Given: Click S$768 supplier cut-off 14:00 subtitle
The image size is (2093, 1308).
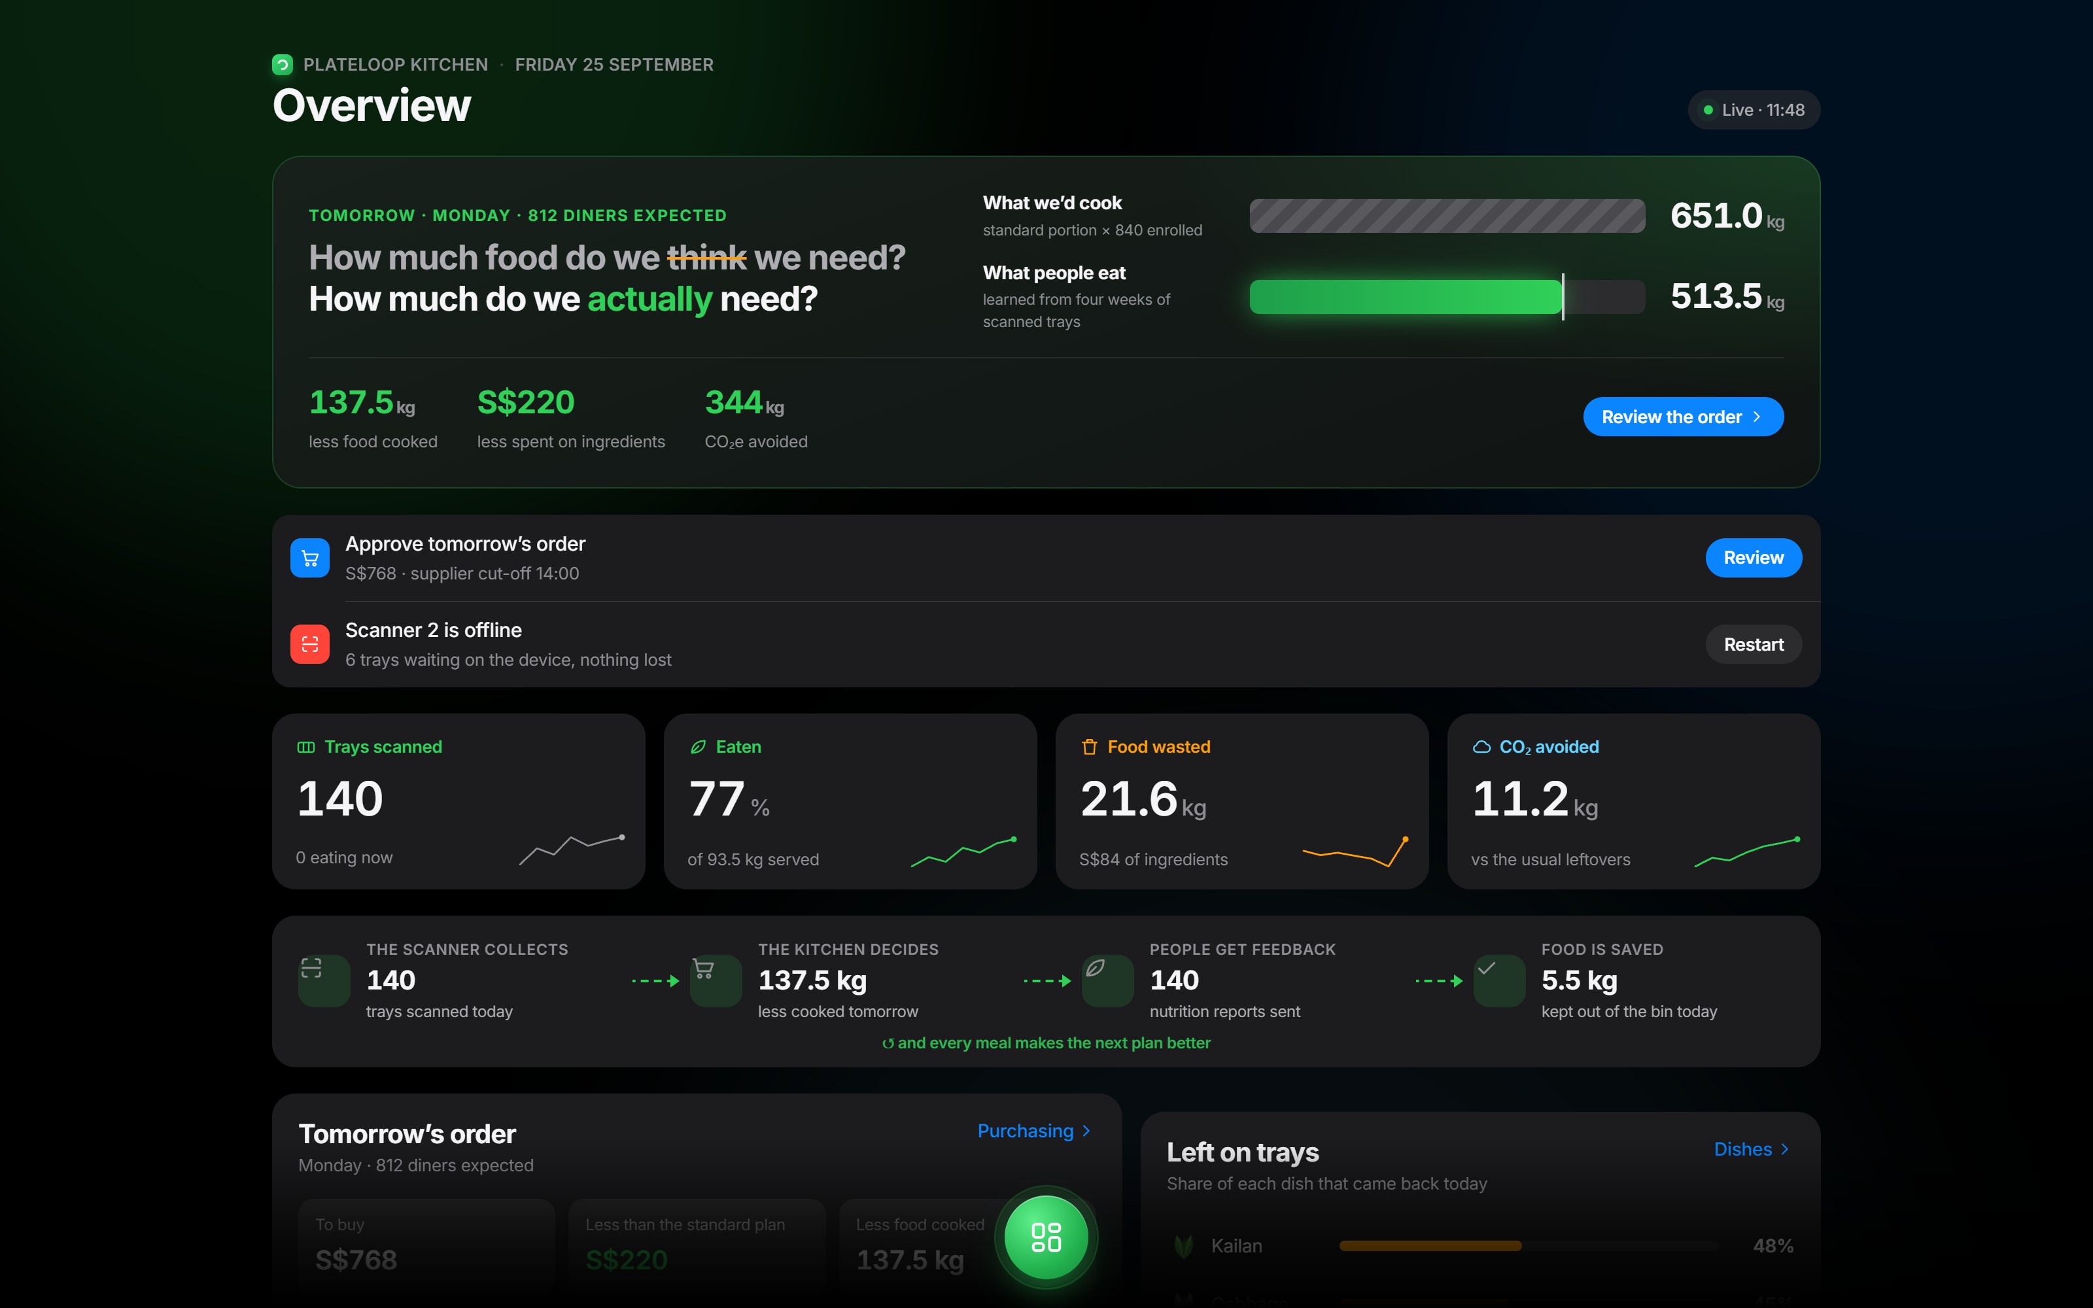Looking at the screenshot, I should 462,574.
